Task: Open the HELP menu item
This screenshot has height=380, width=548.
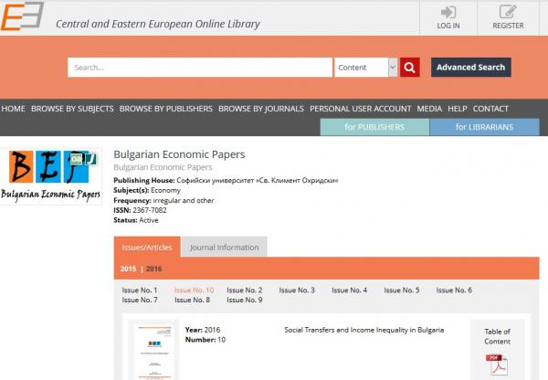Action: 458,109
